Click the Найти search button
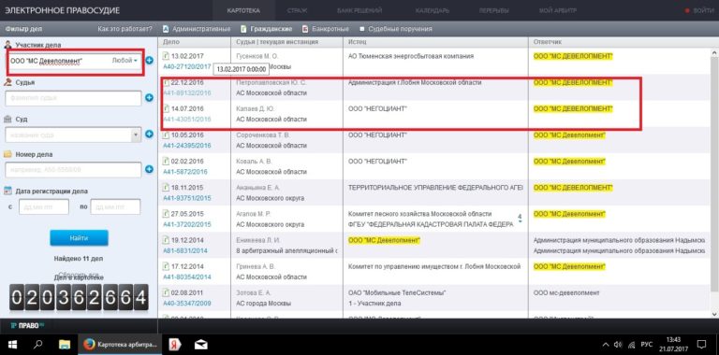 tap(79, 238)
